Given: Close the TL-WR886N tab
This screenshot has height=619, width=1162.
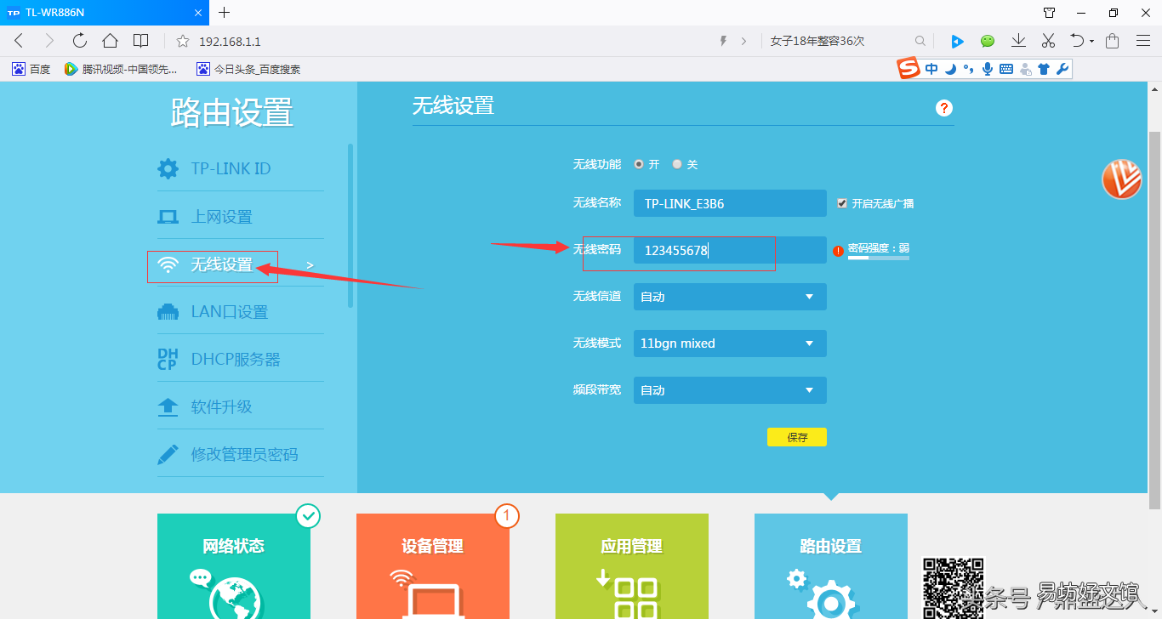Looking at the screenshot, I should (197, 13).
